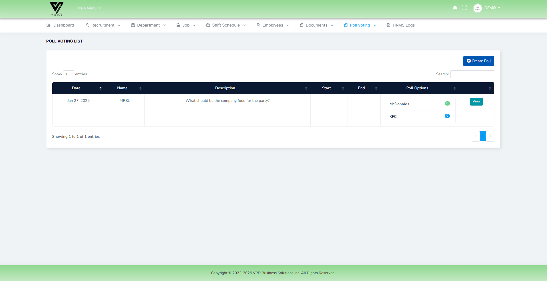This screenshot has width=547, height=281.
Task: Click the View button for the MRSL poll
Action: click(x=476, y=101)
